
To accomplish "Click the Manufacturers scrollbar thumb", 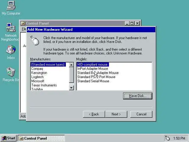I will point(71,75).
